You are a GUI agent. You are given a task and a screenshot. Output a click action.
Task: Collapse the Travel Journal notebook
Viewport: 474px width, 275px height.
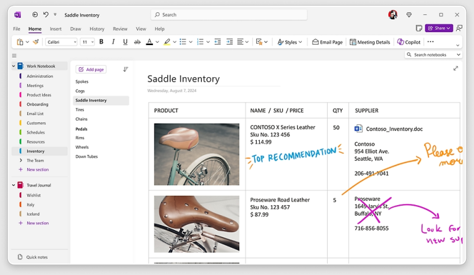pos(14,185)
